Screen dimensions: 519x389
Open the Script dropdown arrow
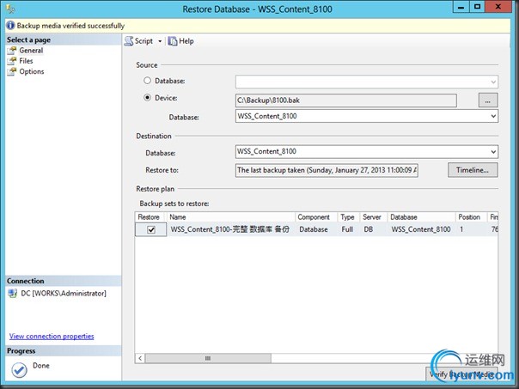pyautogui.click(x=160, y=41)
